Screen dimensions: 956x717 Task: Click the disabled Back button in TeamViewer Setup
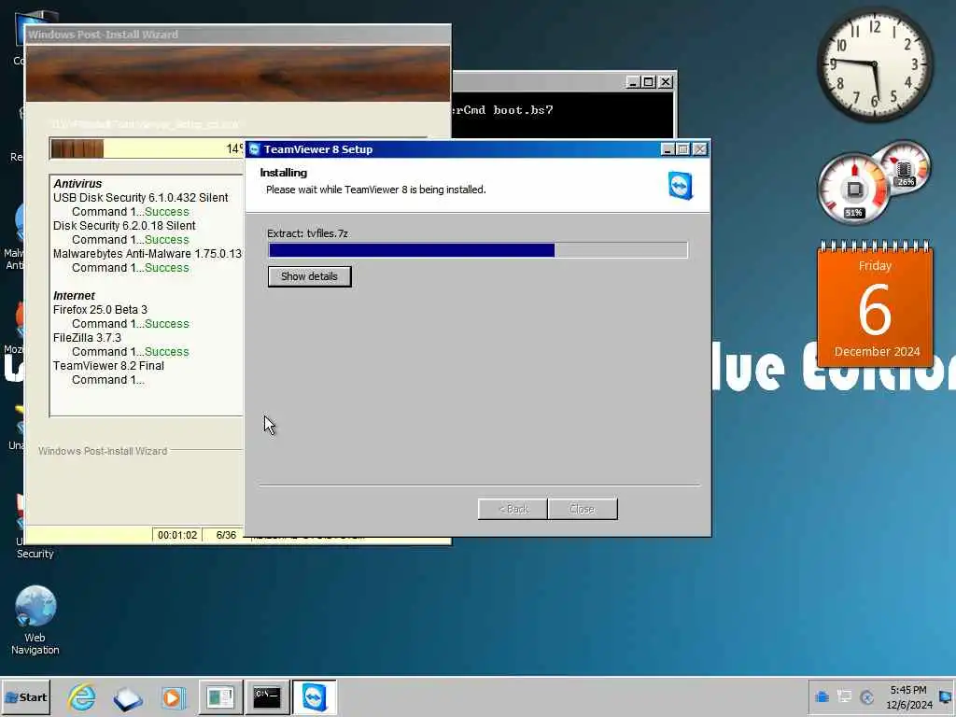(513, 509)
